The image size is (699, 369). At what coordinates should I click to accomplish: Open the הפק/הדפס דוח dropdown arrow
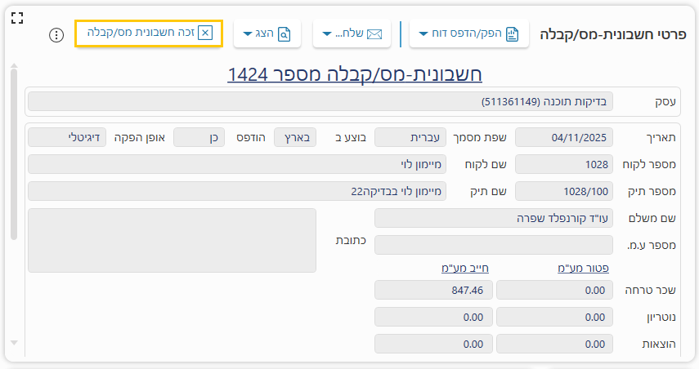coord(423,34)
